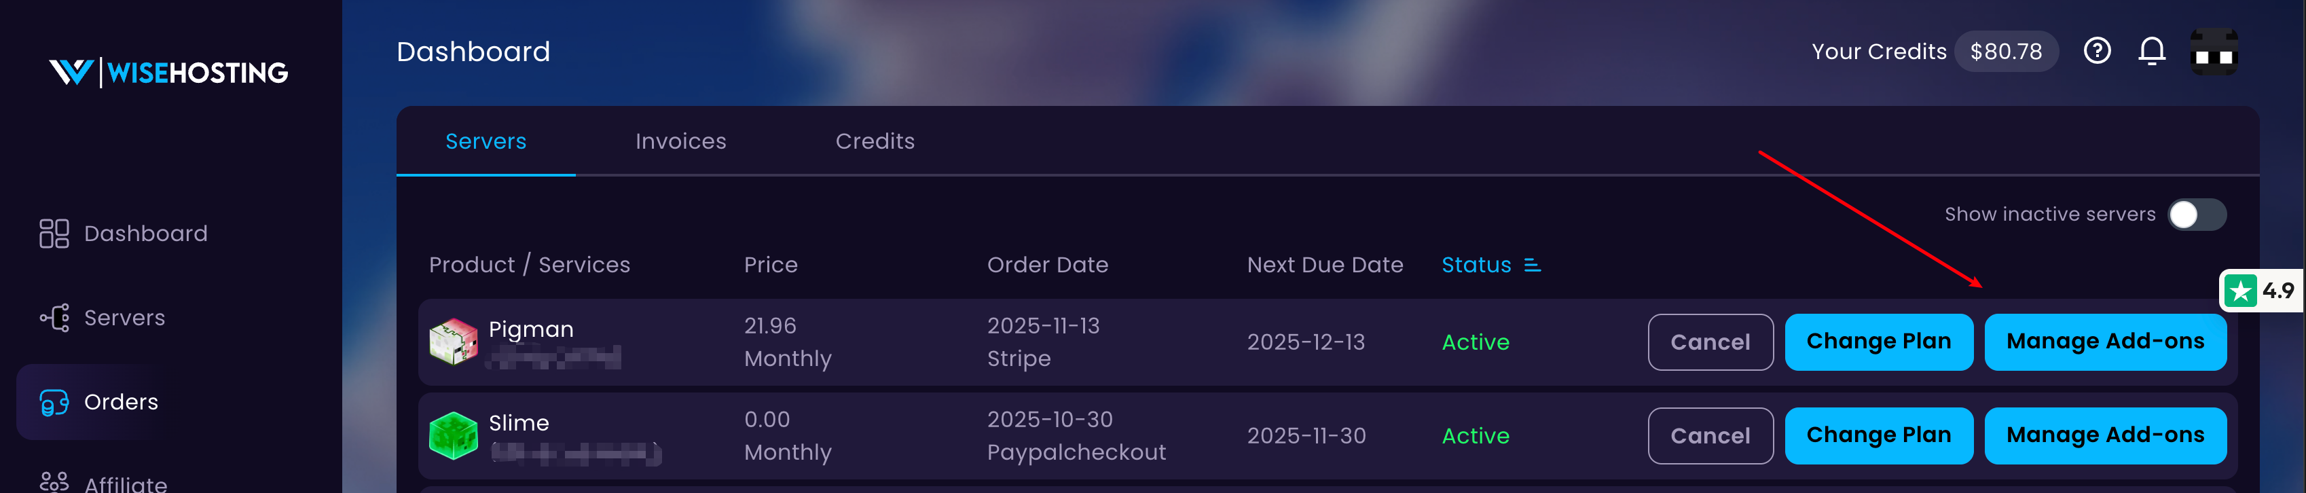
Task: Cancel the Pigman server
Action: pyautogui.click(x=1710, y=342)
